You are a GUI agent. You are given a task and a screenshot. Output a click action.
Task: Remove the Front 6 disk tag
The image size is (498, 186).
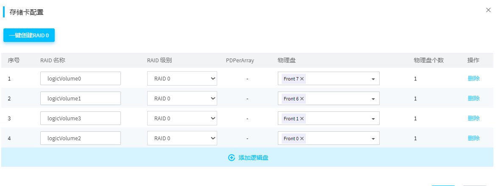point(302,99)
